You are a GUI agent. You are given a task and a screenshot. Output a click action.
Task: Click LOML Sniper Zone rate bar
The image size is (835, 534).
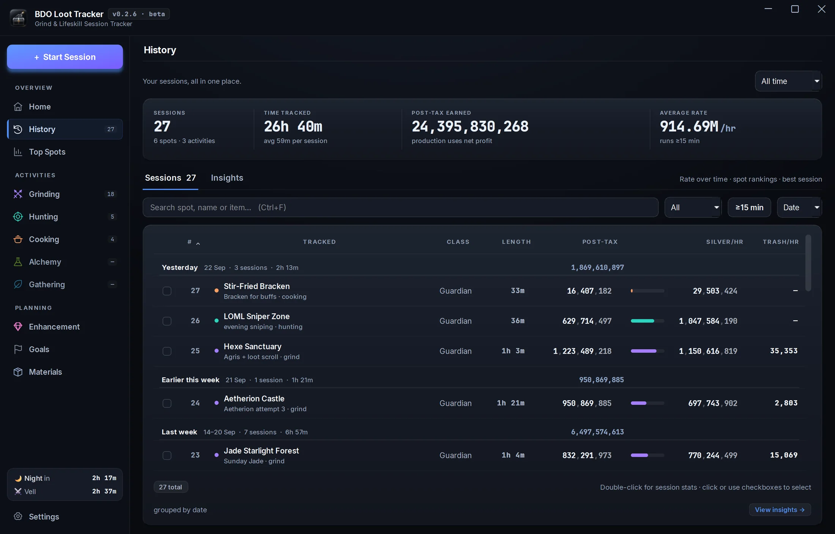pos(648,321)
